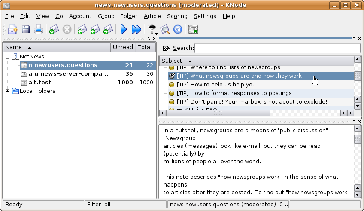Image resolution: width=364 pixels, height=211 pixels.
Task: Collapse the NetNews account tree node
Action: pos(8,57)
